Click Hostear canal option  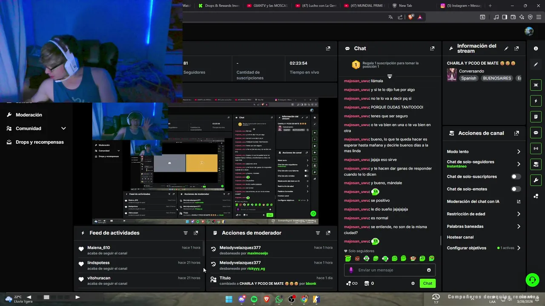click(x=460, y=237)
